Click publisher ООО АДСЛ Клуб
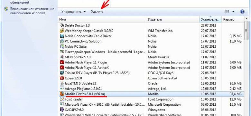 [161, 73]
